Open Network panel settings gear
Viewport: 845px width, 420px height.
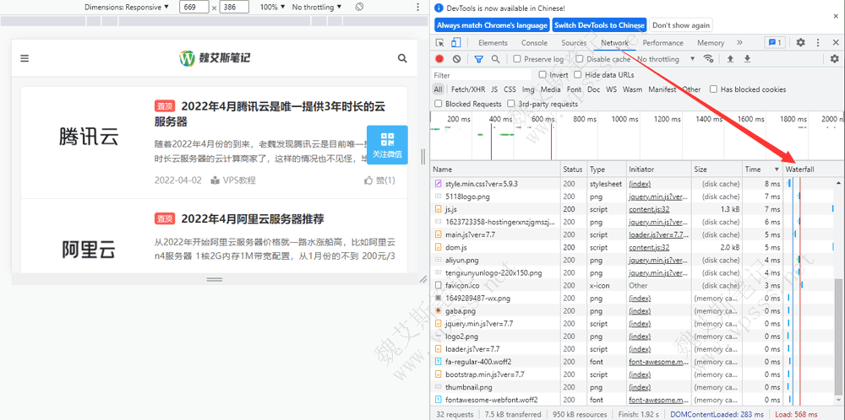pyautogui.click(x=835, y=59)
